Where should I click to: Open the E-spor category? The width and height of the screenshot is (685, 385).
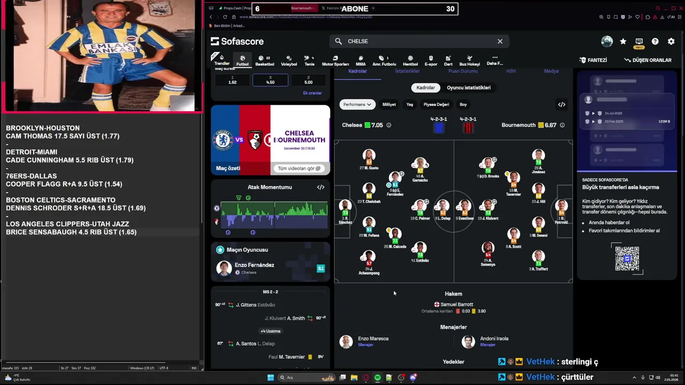431,60
